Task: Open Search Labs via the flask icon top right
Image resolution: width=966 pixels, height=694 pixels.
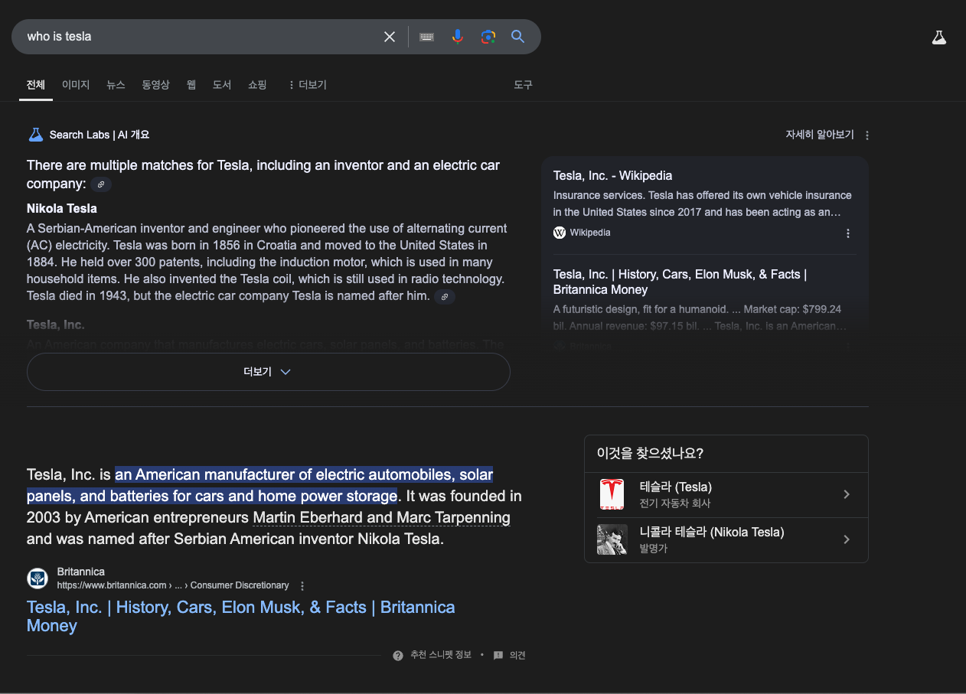Action: pyautogui.click(x=939, y=36)
